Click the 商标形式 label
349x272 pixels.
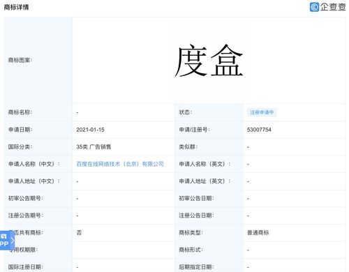tap(191, 250)
